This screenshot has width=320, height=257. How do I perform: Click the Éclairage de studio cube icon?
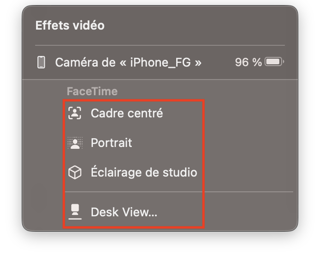(x=75, y=172)
